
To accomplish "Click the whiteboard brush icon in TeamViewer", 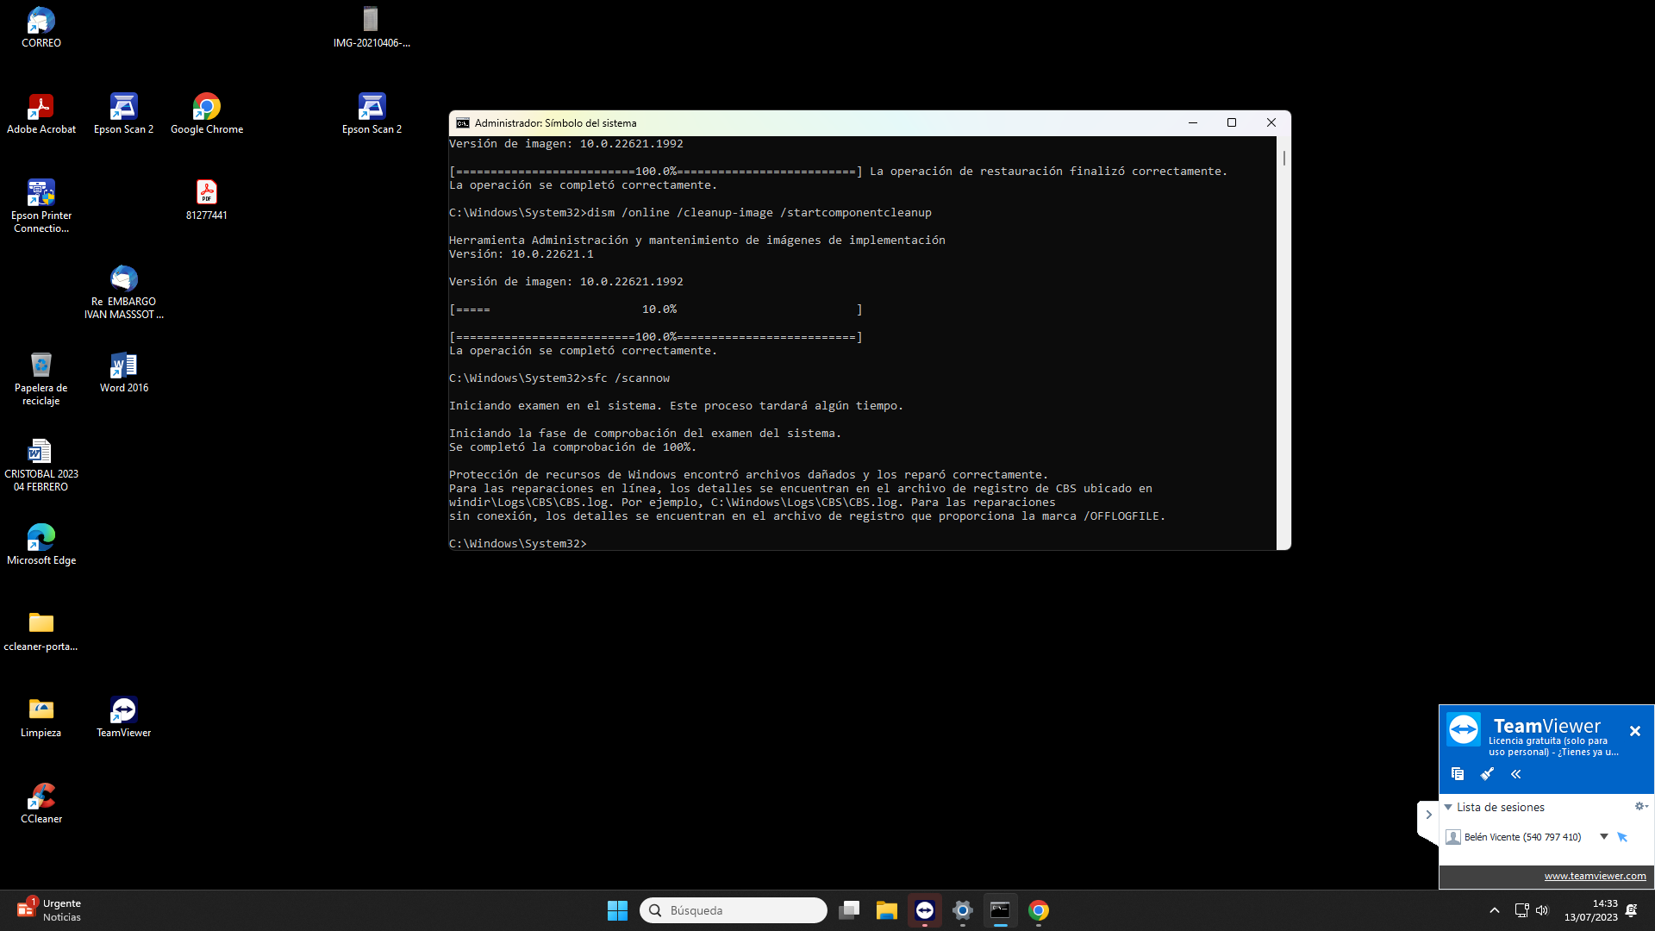I will pyautogui.click(x=1487, y=774).
